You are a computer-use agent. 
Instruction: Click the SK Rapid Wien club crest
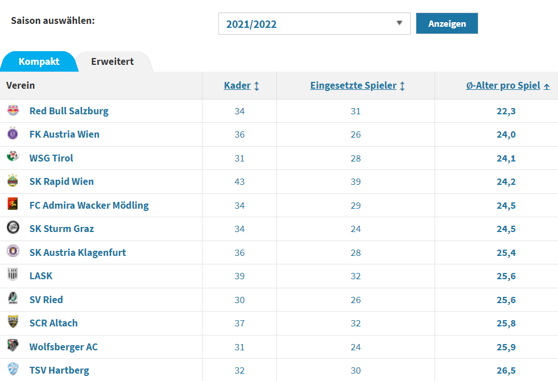click(x=13, y=181)
